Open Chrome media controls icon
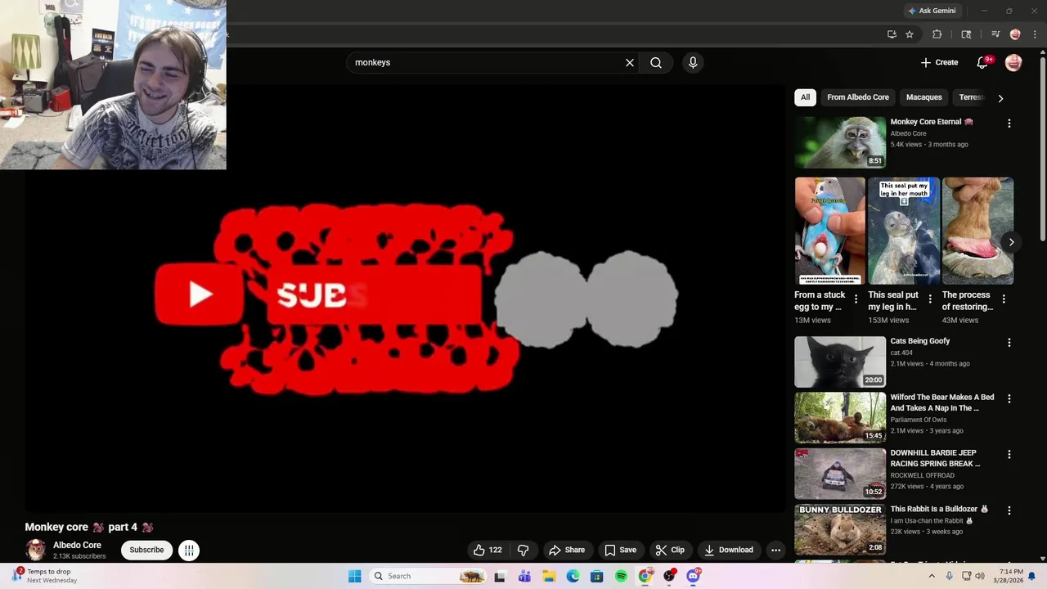Image resolution: width=1047 pixels, height=589 pixels. click(x=995, y=34)
